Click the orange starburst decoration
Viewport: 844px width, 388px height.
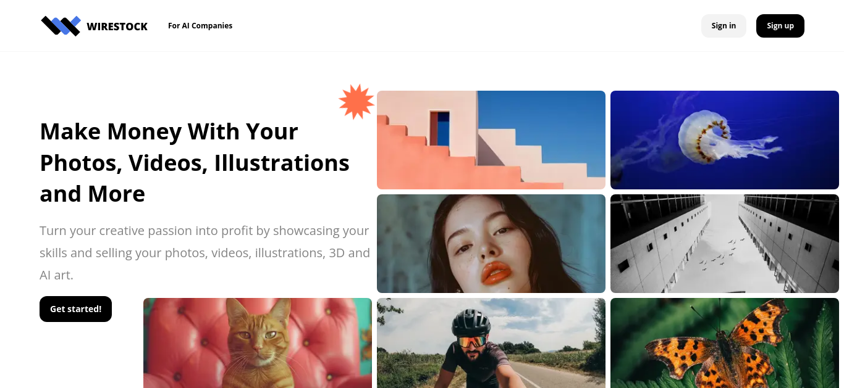(357, 102)
